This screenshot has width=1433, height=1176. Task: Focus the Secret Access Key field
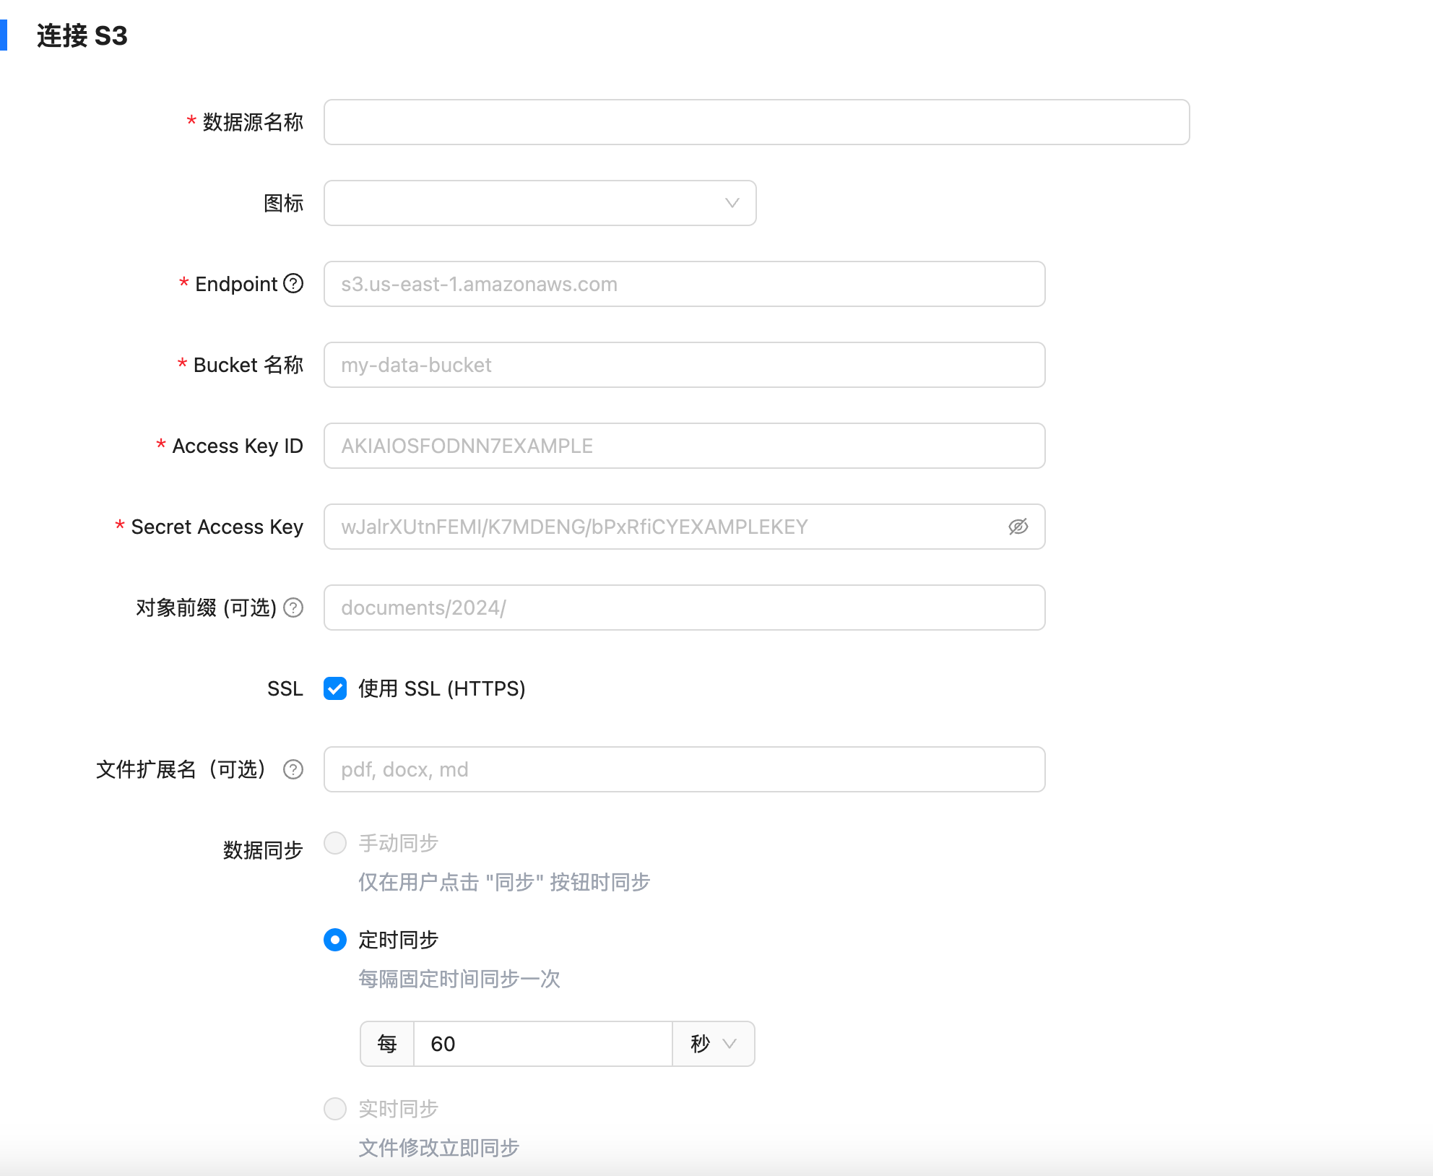(664, 527)
